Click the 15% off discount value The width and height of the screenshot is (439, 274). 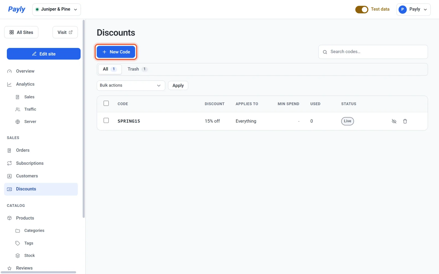(x=212, y=121)
